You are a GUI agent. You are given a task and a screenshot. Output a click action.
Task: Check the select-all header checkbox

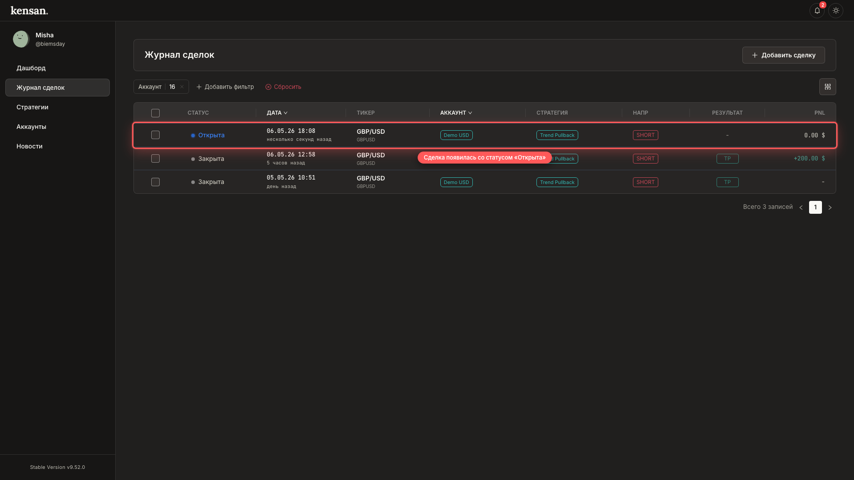coord(155,113)
